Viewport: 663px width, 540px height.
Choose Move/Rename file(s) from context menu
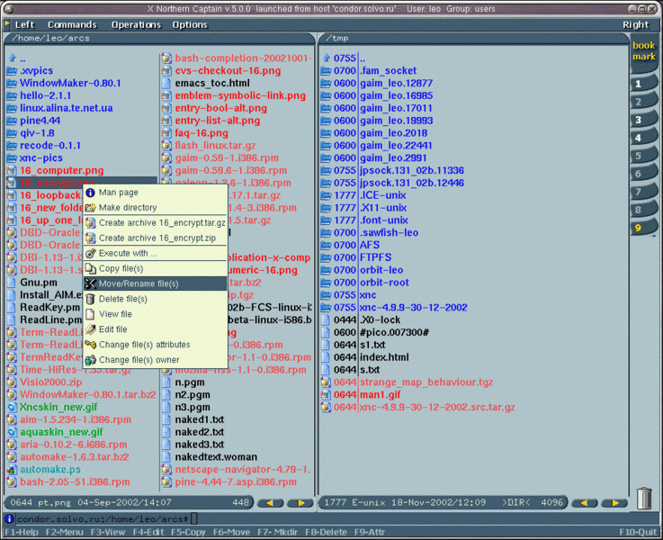[155, 283]
